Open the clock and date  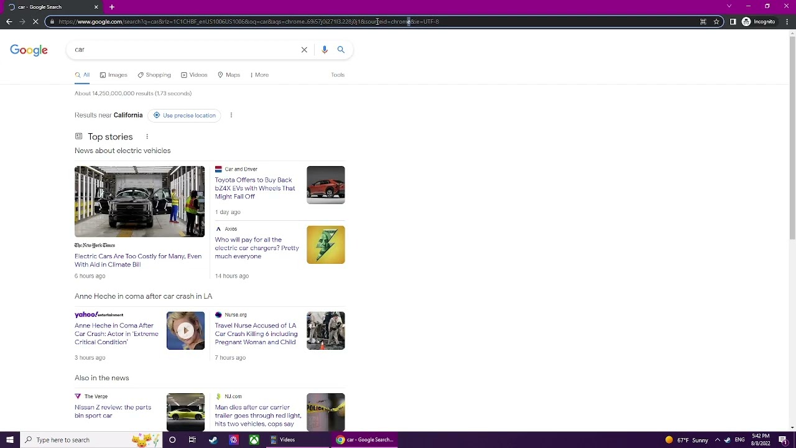click(761, 440)
